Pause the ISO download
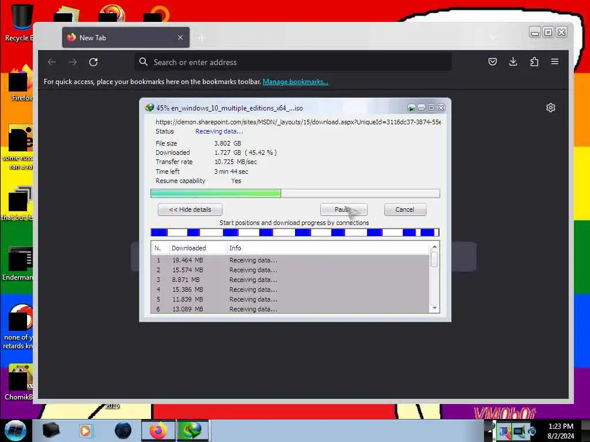590x442 pixels. tap(343, 209)
